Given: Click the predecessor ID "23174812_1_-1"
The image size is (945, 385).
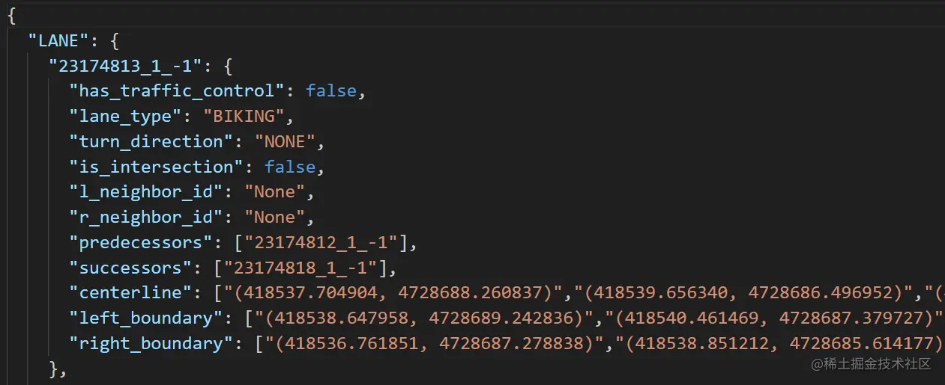Looking at the screenshot, I should (x=325, y=242).
